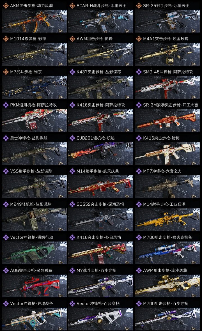The image size is (202, 331).
Task: Click the AUG突击步枪-紧急戒备 title text
Action: (x=31, y=270)
